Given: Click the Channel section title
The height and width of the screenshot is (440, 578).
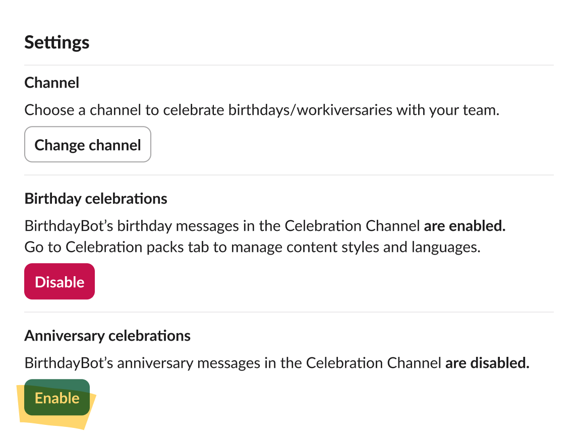Looking at the screenshot, I should [x=51, y=82].
